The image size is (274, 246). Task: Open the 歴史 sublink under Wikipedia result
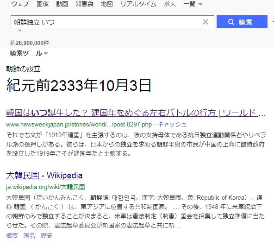pyautogui.click(x=46, y=235)
